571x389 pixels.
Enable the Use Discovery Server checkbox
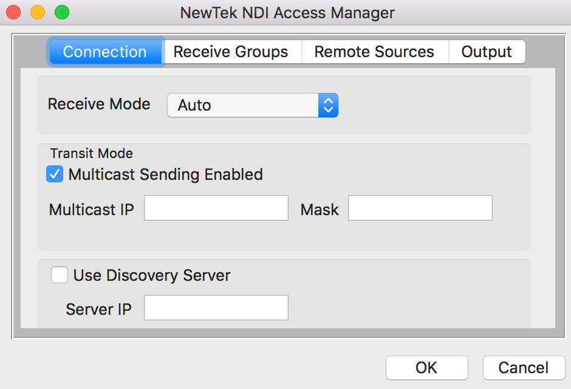[x=60, y=275]
